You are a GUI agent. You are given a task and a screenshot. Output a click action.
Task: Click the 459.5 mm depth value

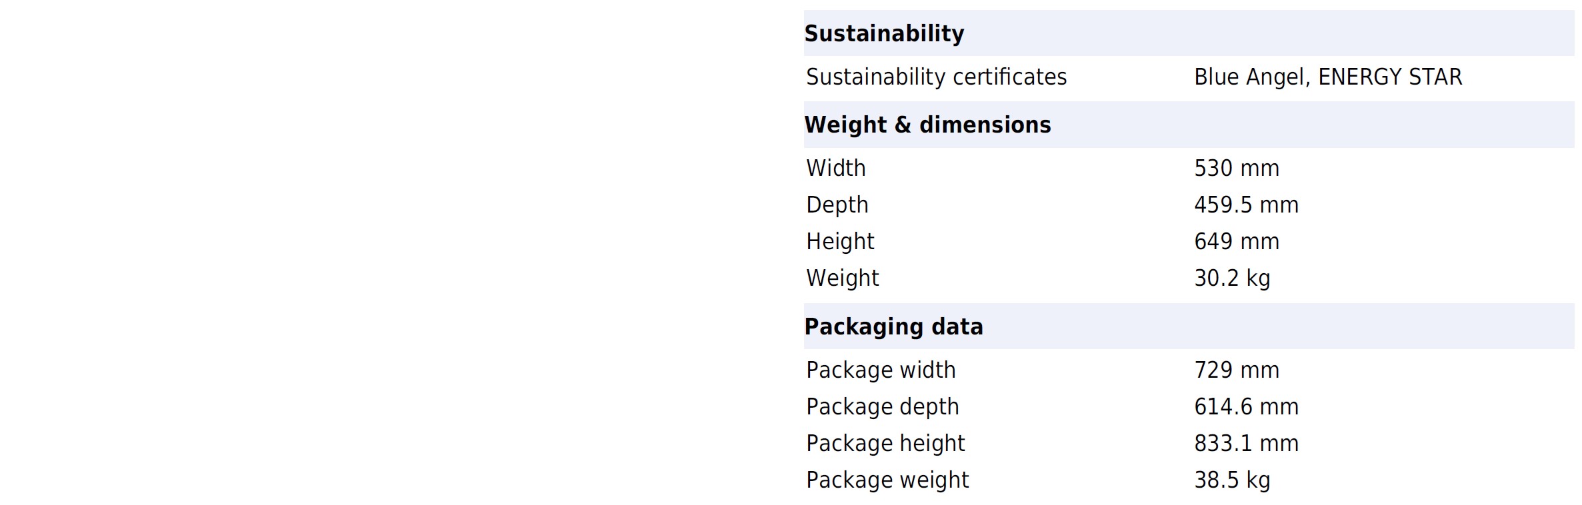[1246, 205]
